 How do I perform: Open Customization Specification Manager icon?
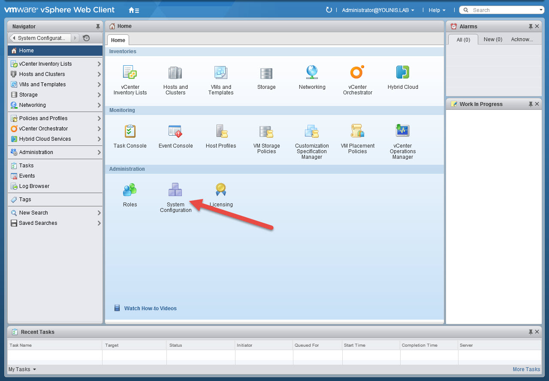coord(311,132)
